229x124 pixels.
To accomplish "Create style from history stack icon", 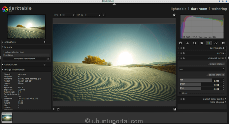I will click(48, 59).
